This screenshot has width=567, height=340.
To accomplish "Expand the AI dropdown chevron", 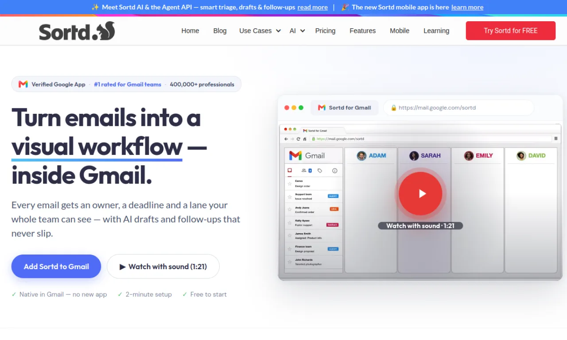I will coord(303,31).
